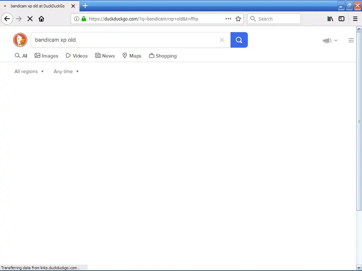
Task: Open the home page via house icon
Action: [x=41, y=19]
